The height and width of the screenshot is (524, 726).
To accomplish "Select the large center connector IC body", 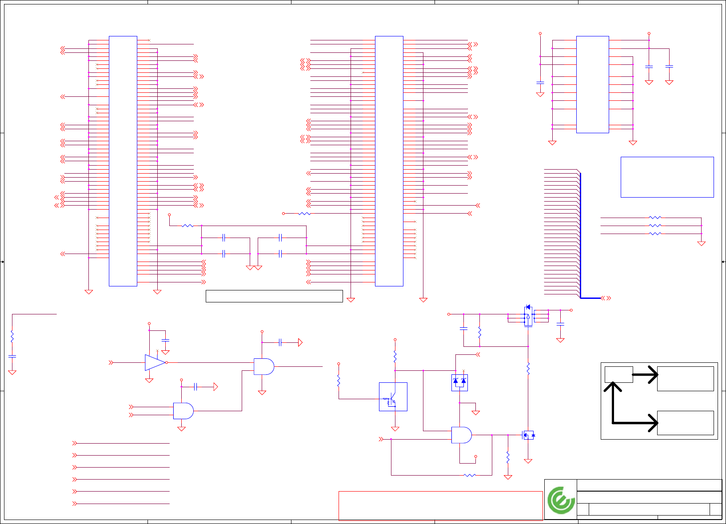I will pyautogui.click(x=389, y=161).
